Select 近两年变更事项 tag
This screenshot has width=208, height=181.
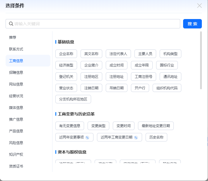pos(74,137)
